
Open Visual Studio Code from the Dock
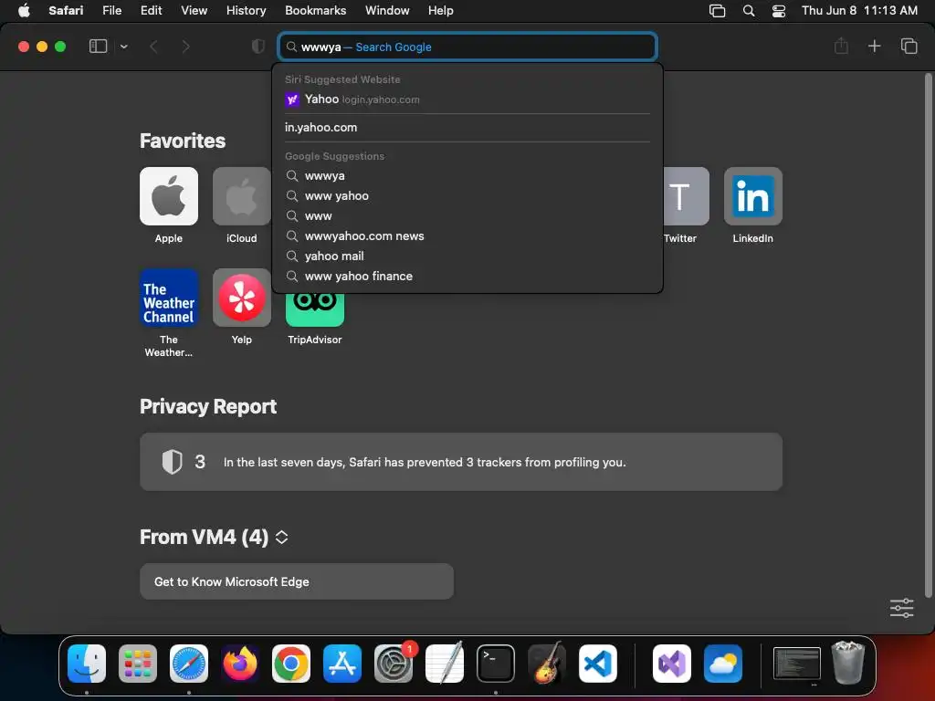pos(597,664)
